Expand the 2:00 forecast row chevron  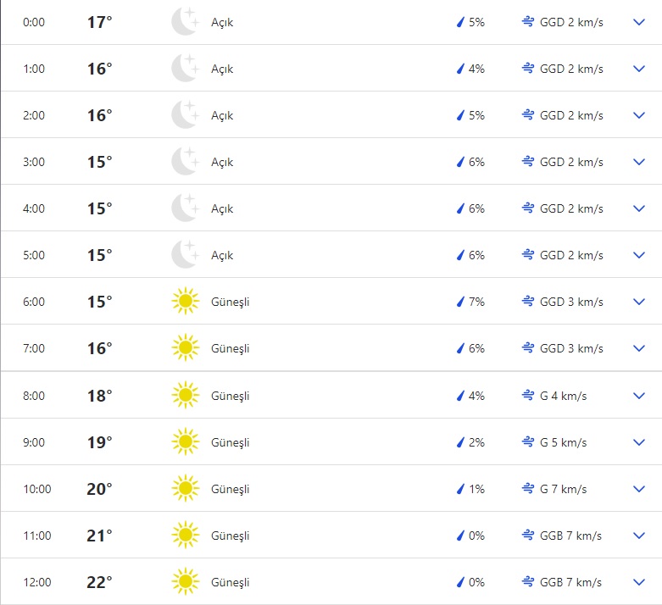click(x=639, y=115)
